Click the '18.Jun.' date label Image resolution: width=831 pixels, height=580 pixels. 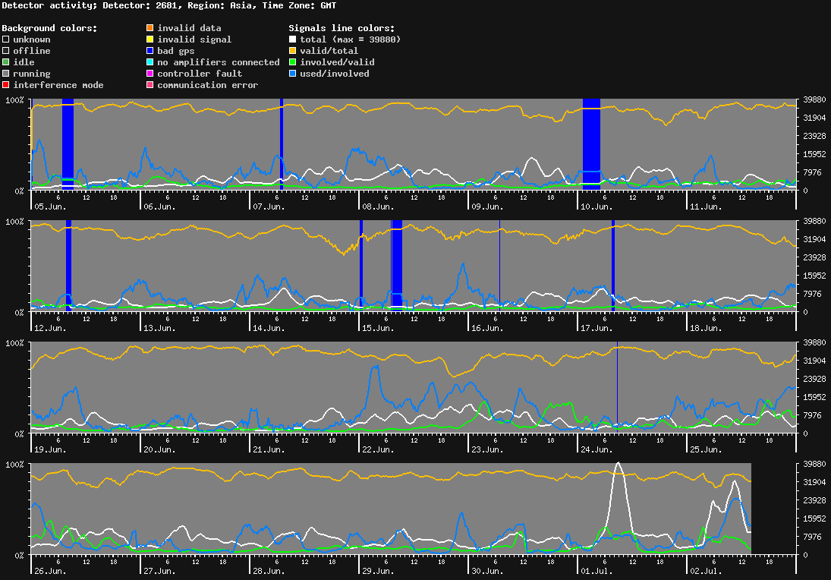[706, 328]
